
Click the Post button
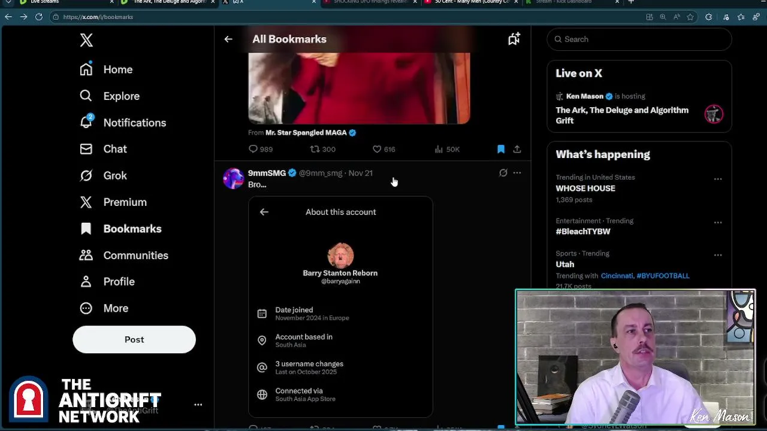coord(134,339)
